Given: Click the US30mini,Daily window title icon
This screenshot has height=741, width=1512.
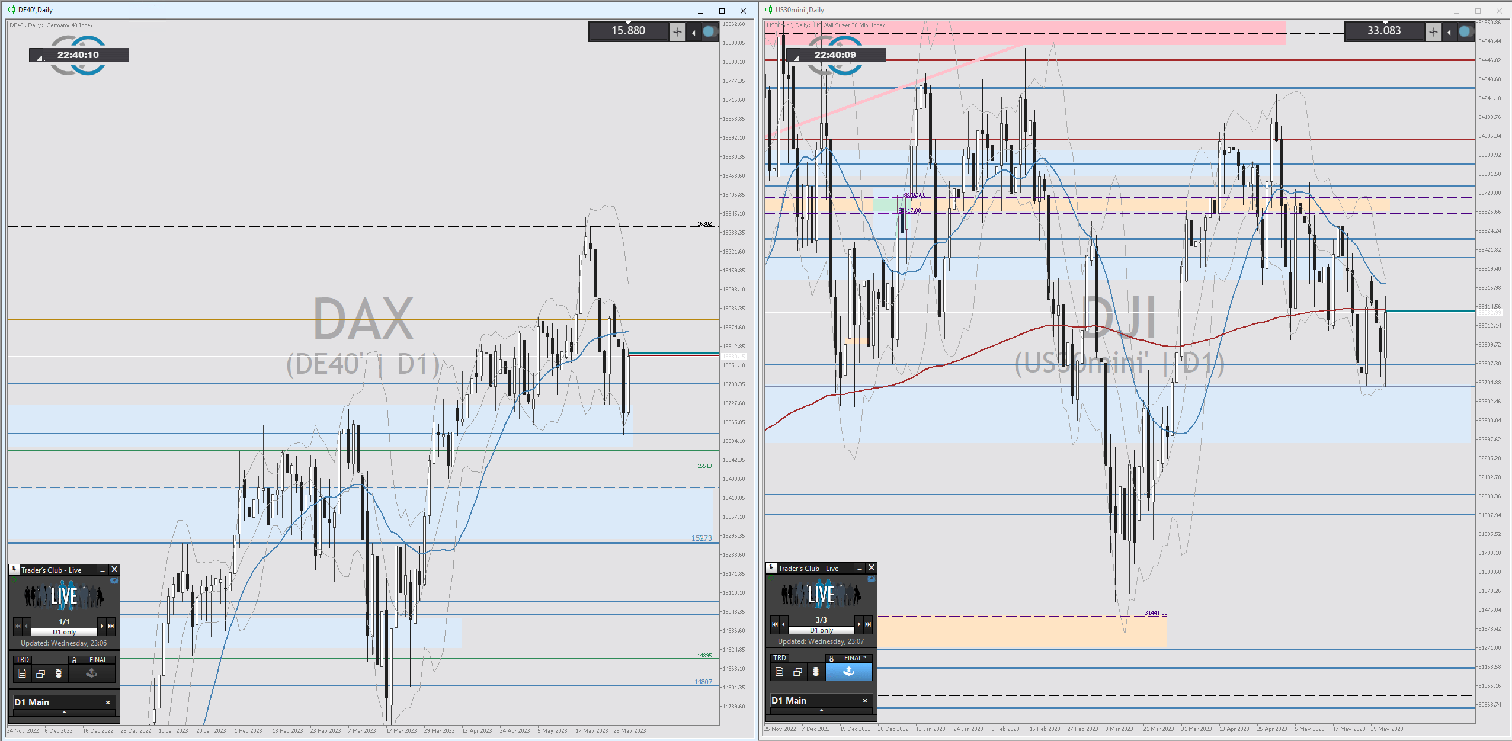Looking at the screenshot, I should (768, 9).
